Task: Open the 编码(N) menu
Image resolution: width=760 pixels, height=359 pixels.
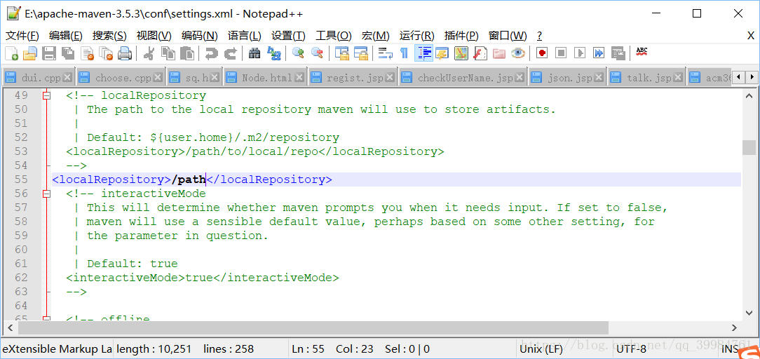Action: [200, 35]
